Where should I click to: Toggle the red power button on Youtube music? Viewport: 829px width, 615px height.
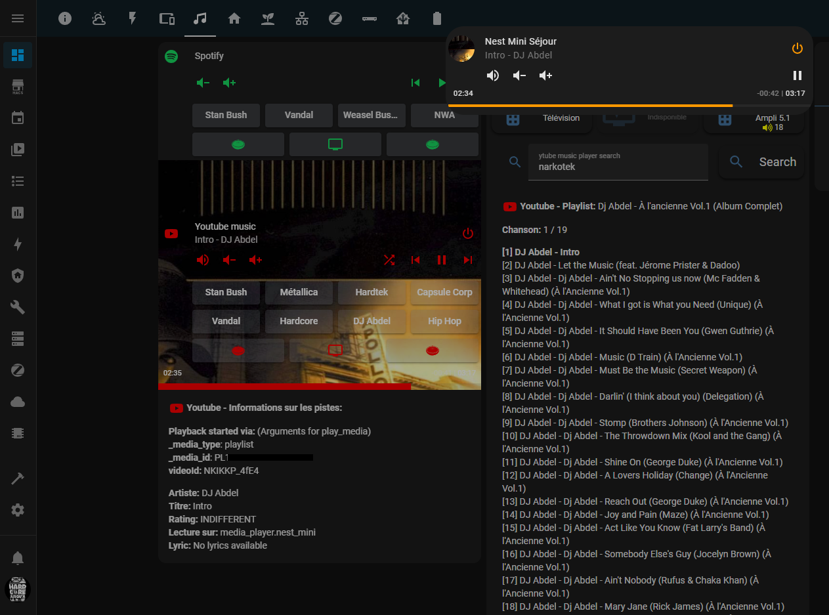pyautogui.click(x=468, y=233)
